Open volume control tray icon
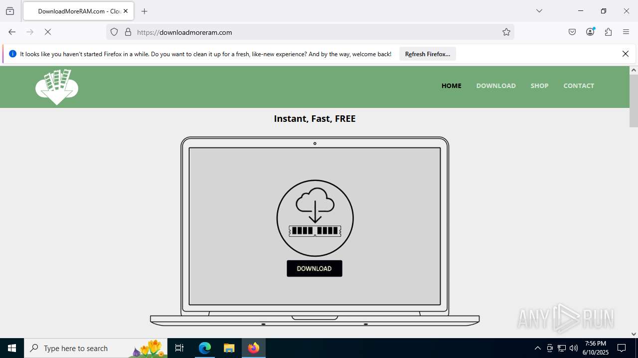This screenshot has width=638, height=358. point(574,348)
